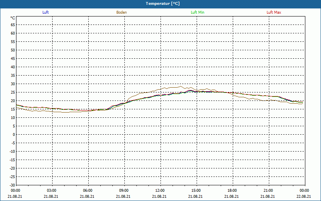Click the -20 y-axis label

12,168
